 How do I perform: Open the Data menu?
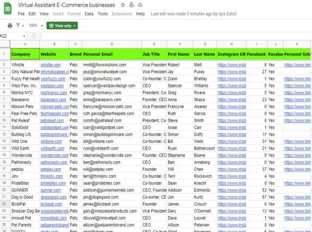(89, 14)
